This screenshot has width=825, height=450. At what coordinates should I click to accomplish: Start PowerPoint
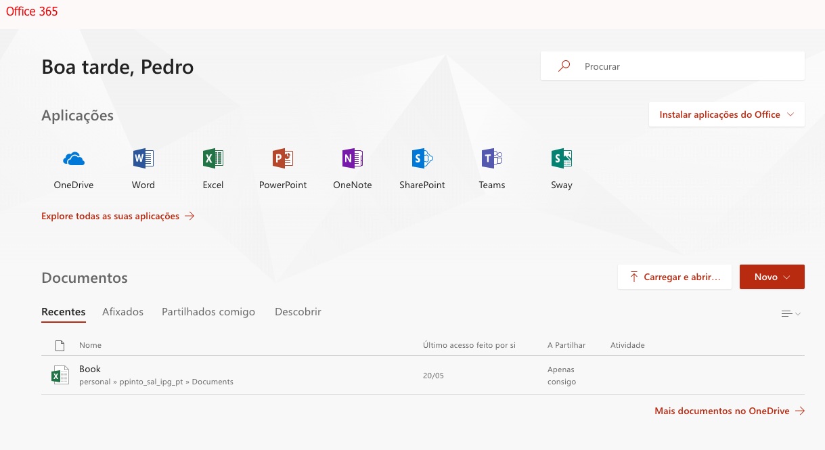point(282,168)
